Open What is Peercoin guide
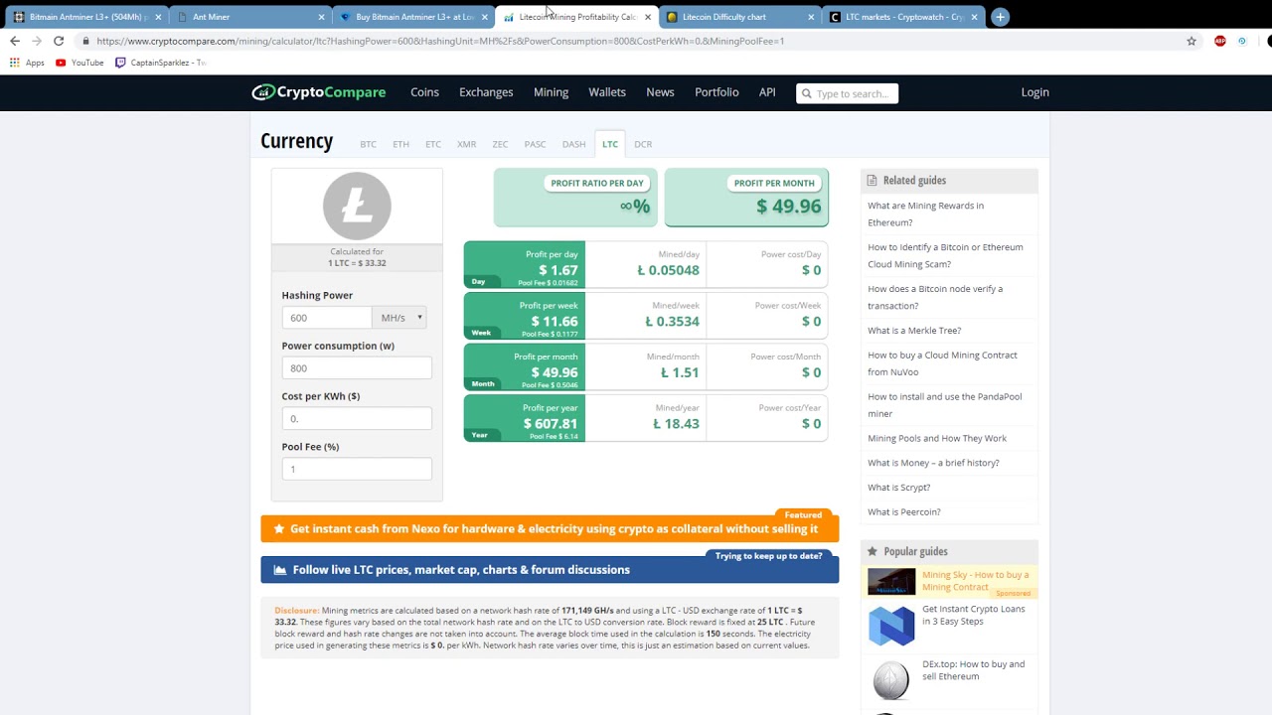The height and width of the screenshot is (715, 1272). coord(904,512)
